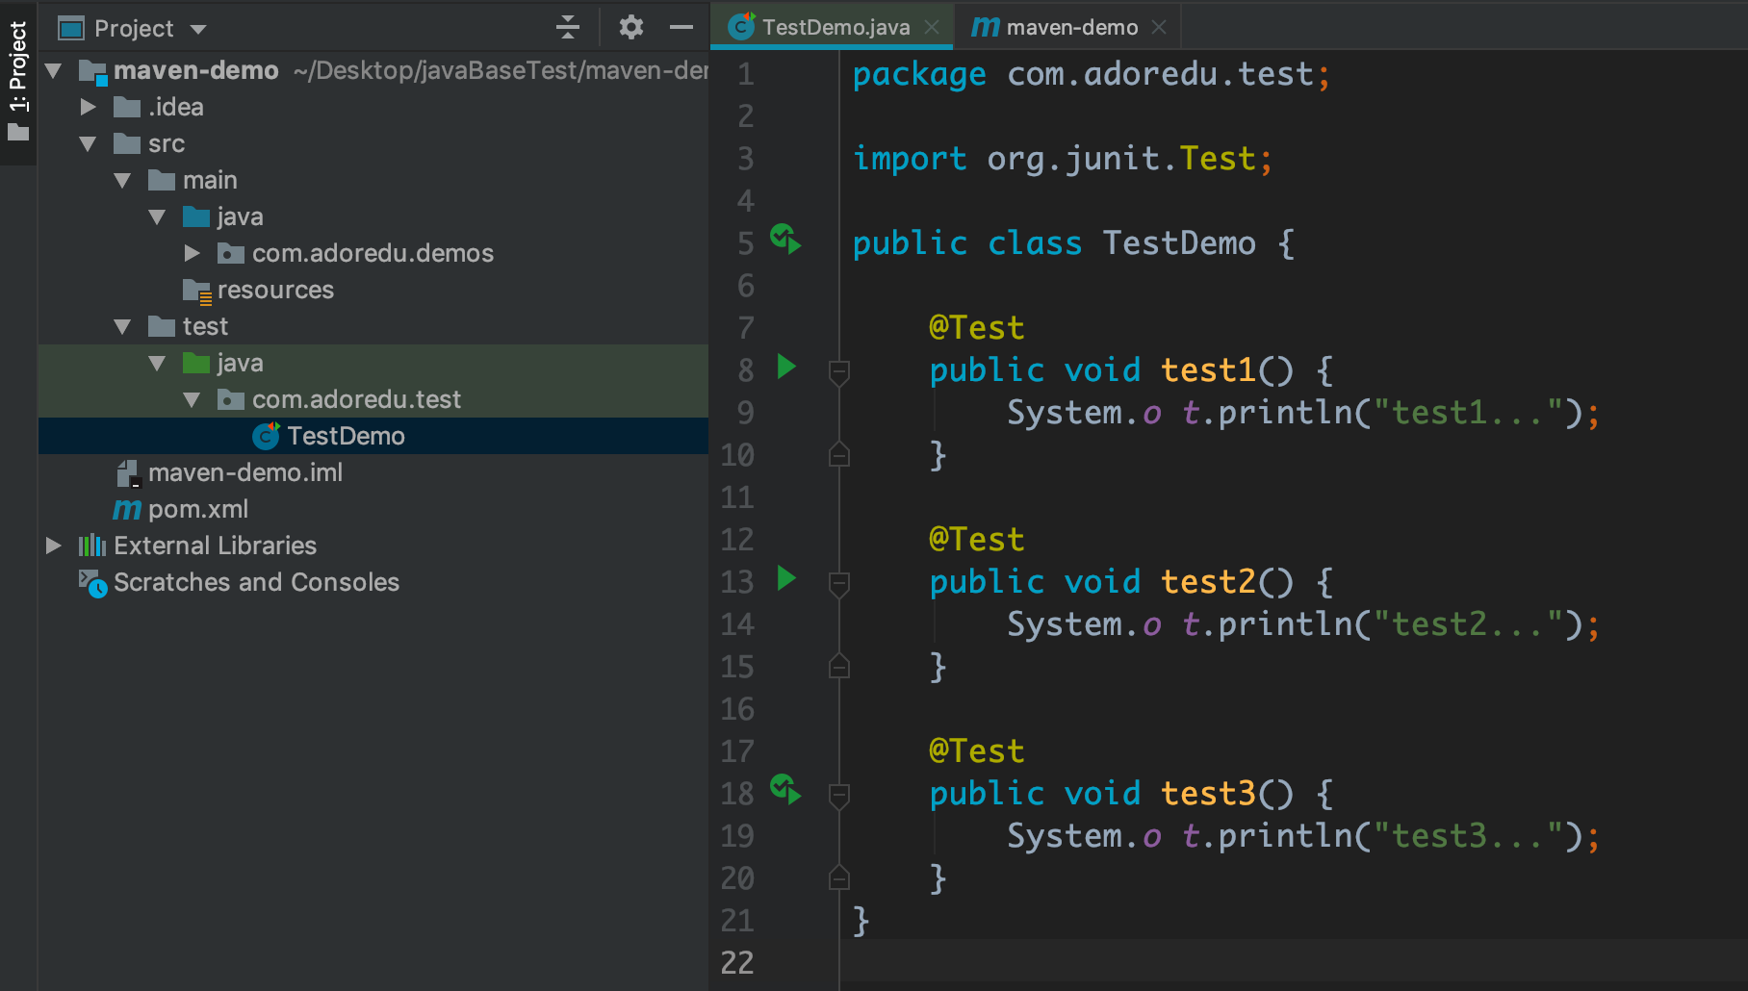Viewport: 1748px width, 991px height.
Task: Click the test1 method name in editor
Action: (1208, 370)
